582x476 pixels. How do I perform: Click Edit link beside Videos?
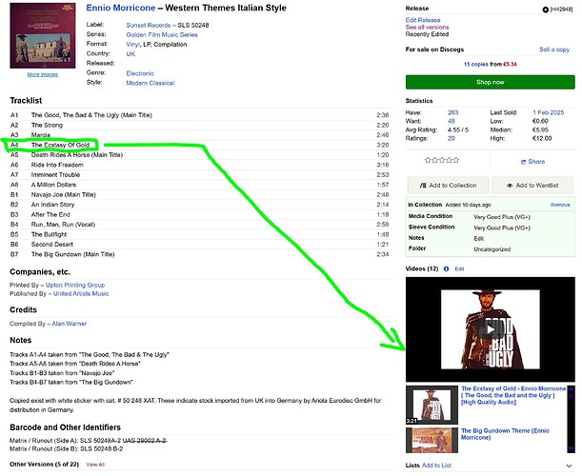[x=459, y=269]
